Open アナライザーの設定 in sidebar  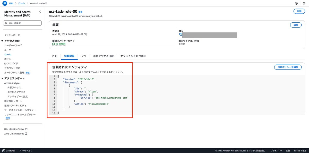[x=18, y=97]
